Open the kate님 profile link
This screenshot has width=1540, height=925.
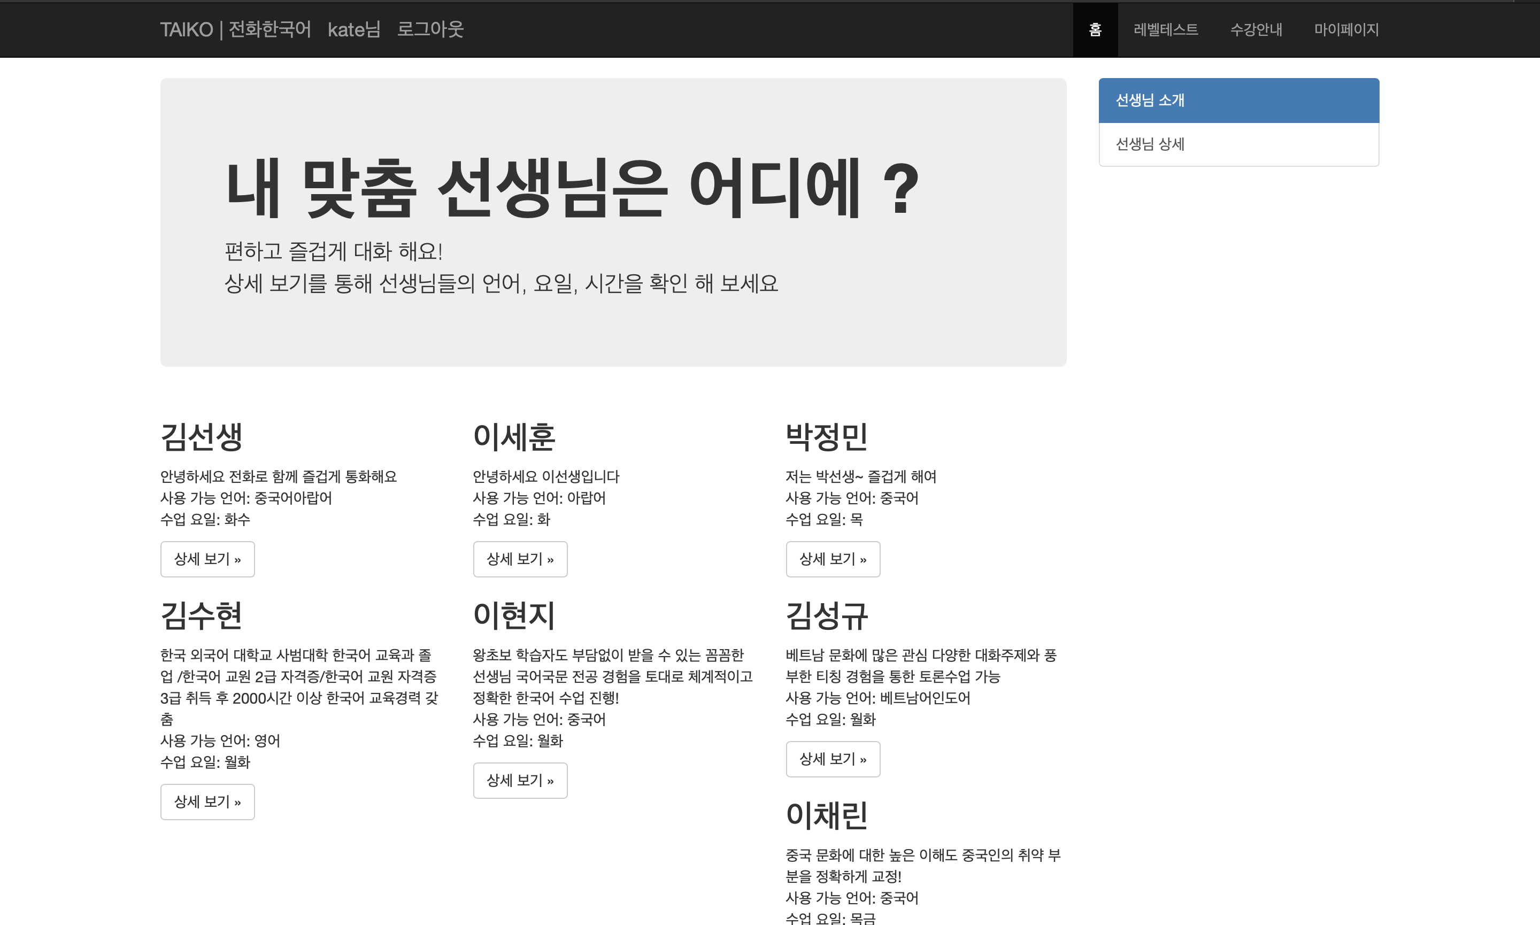[354, 29]
